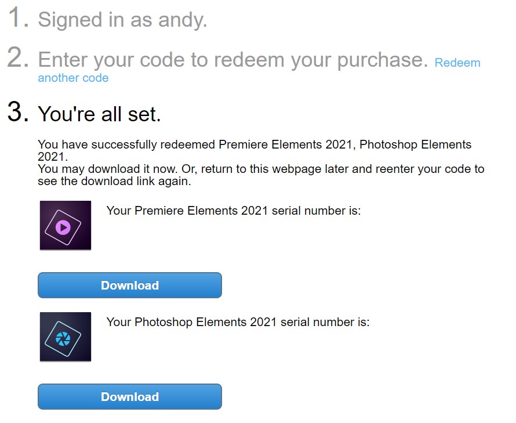This screenshot has height=423, width=516.
Task: Click the download instructions paragraph text
Action: pyautogui.click(x=261, y=175)
